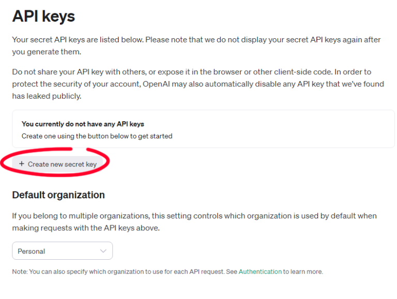Viewport: 397px width, 299px height.
Task: Click 'has leaked publicly' line of security warning
Action: pos(47,96)
